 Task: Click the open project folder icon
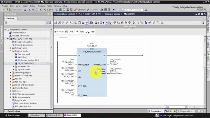point(7,10)
